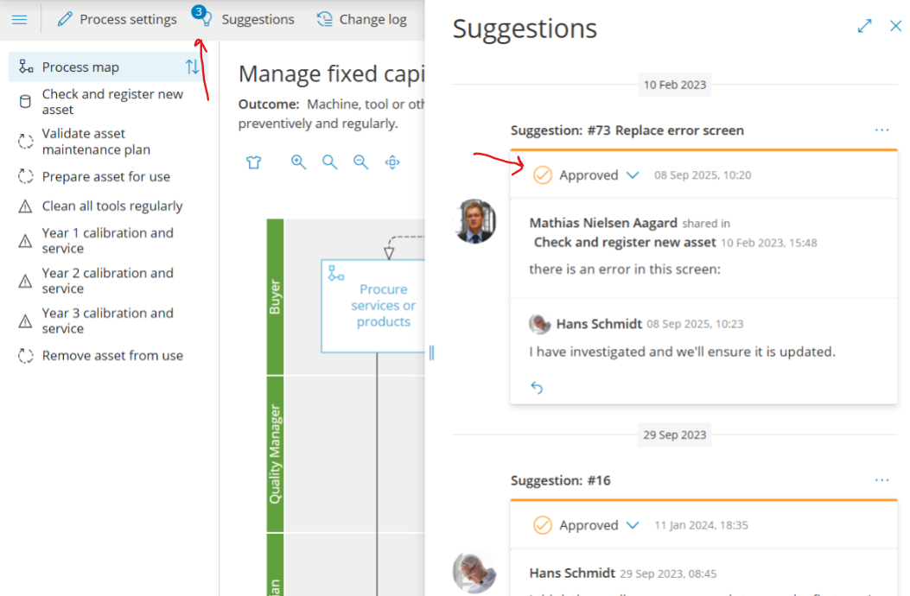Screen dimensions: 910x596
Task: Select 'Validate asset maintenance plan' in the sidebar
Action: pos(96,142)
